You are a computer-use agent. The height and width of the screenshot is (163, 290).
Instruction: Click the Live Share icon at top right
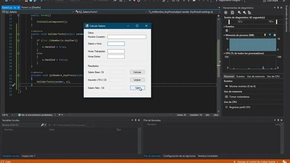point(265,1)
